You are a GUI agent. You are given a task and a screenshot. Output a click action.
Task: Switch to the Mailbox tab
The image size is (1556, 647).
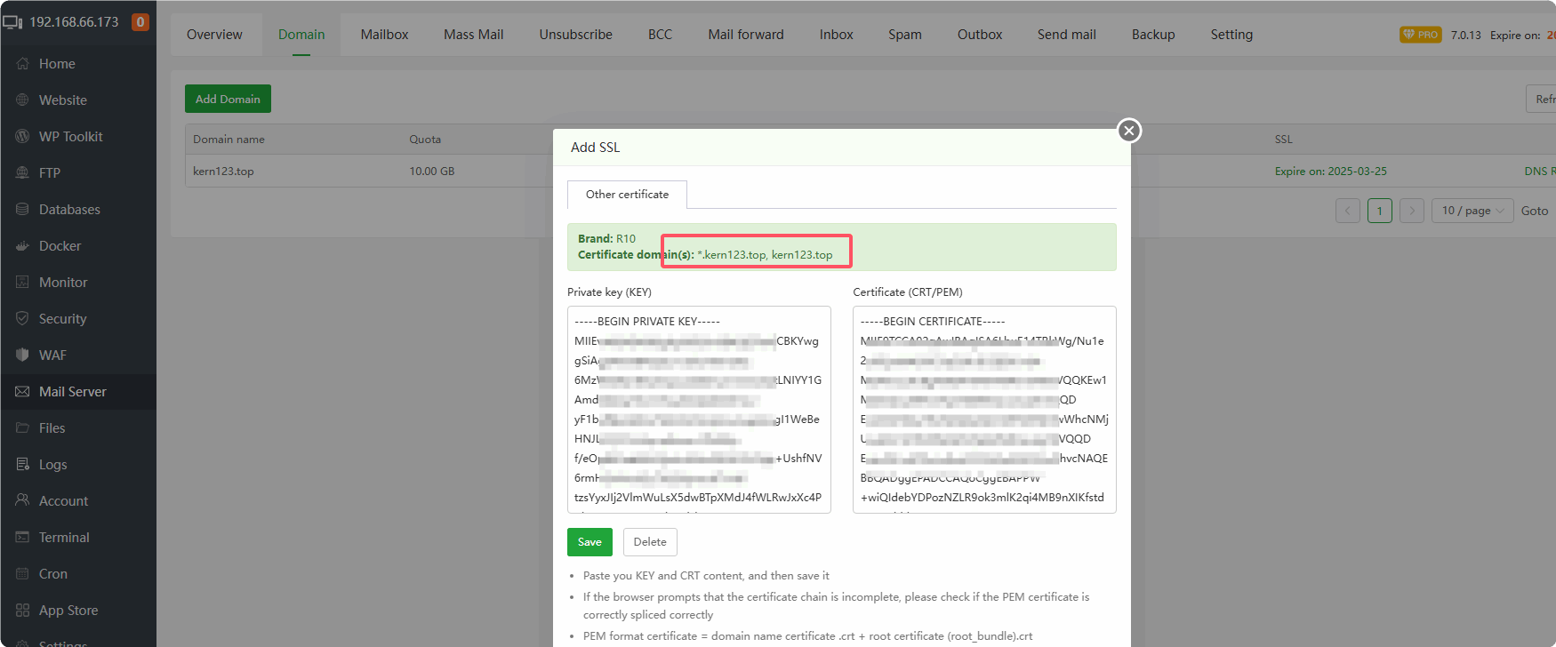tap(384, 35)
